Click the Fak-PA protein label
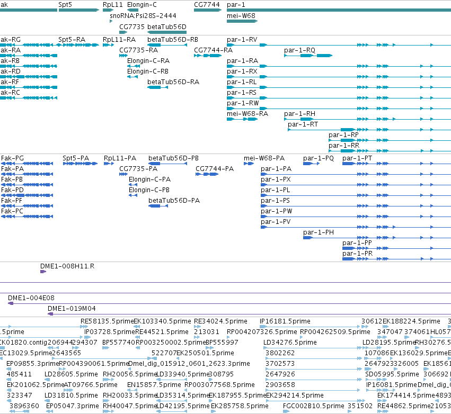 point(12,169)
